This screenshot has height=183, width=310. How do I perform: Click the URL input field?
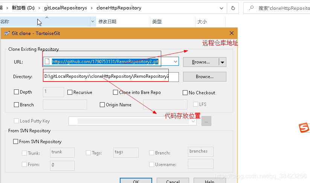coord(111,62)
